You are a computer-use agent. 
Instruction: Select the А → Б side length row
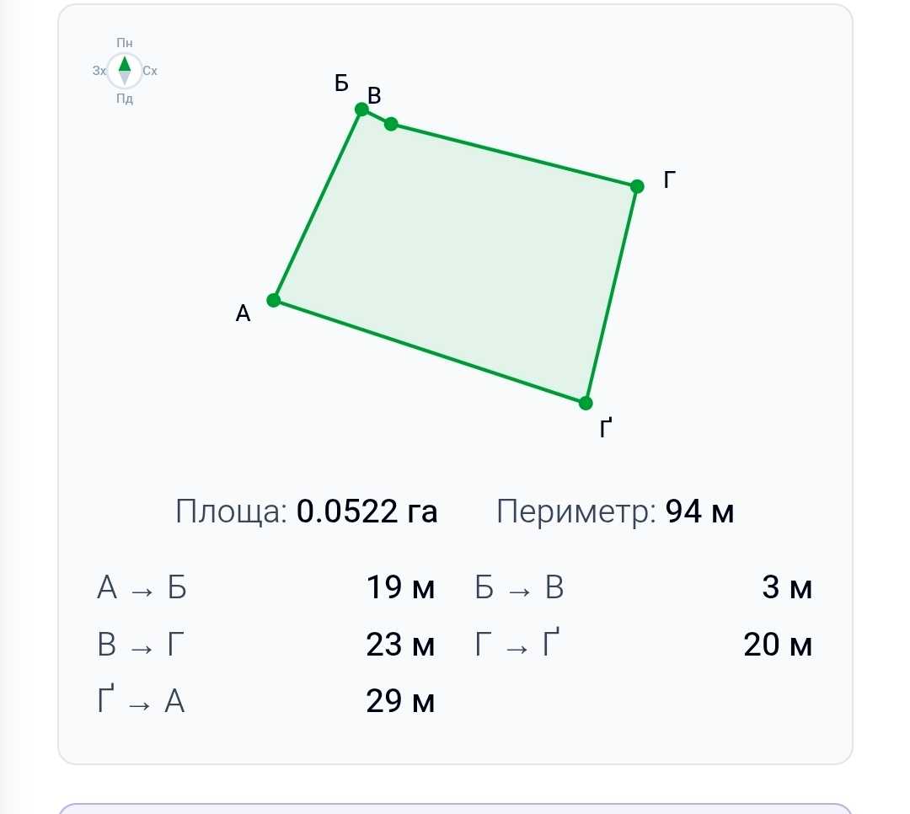pos(265,587)
